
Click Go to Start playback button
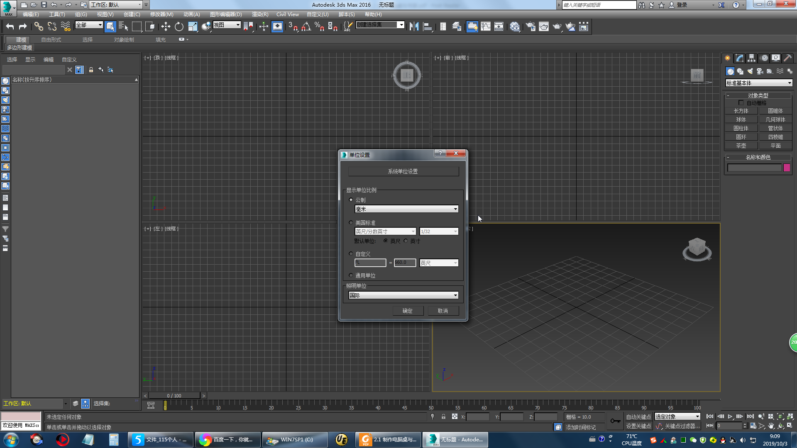pyautogui.click(x=710, y=416)
